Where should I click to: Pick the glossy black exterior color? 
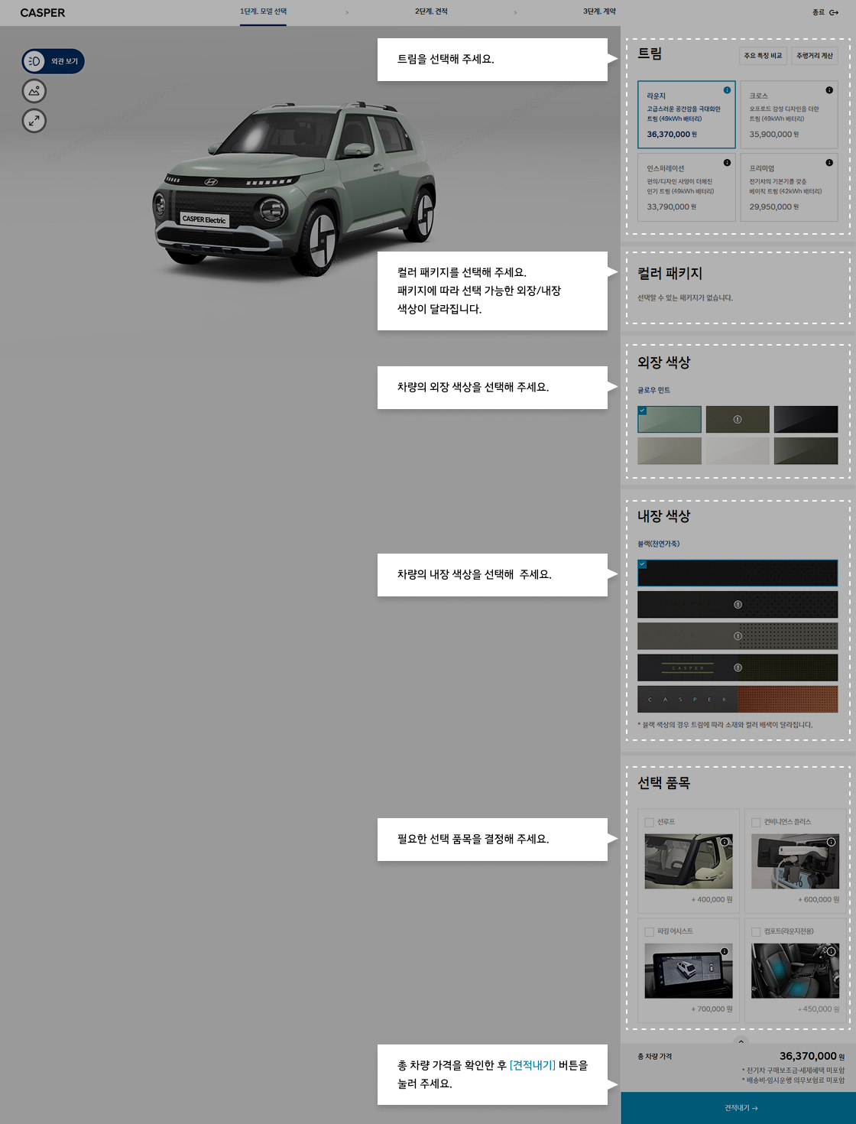[x=806, y=420]
